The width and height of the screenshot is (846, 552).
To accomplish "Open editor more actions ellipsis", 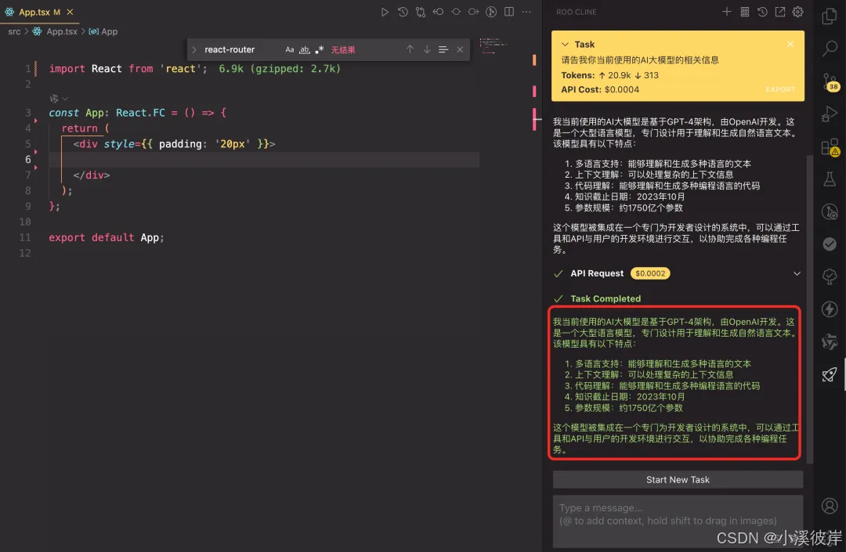I will pos(526,12).
